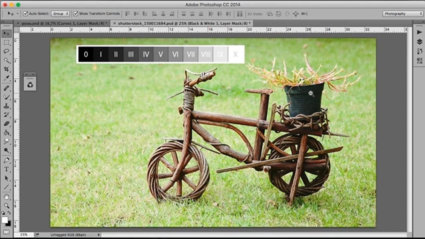425x239 pixels.
Task: Select the Line shape tool
Action: 6,187
